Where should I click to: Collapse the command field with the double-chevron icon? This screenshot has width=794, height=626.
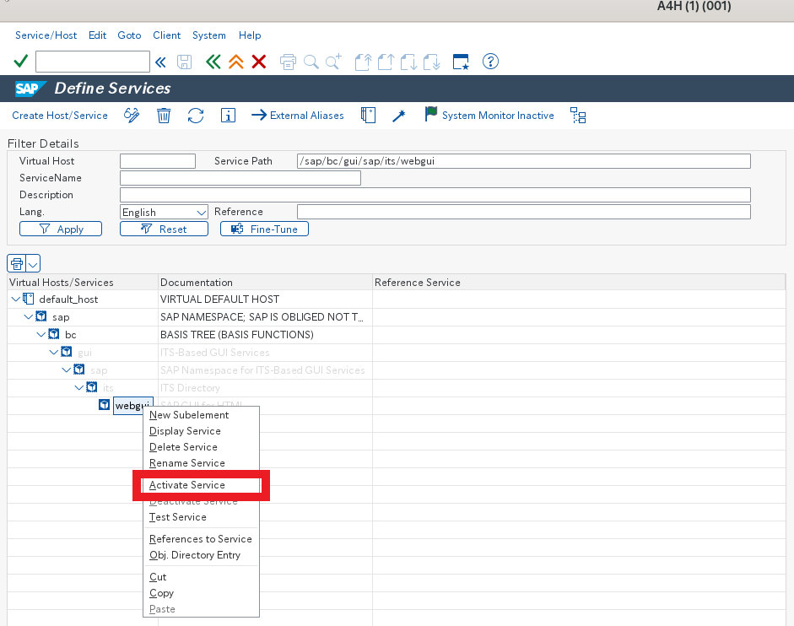point(160,62)
